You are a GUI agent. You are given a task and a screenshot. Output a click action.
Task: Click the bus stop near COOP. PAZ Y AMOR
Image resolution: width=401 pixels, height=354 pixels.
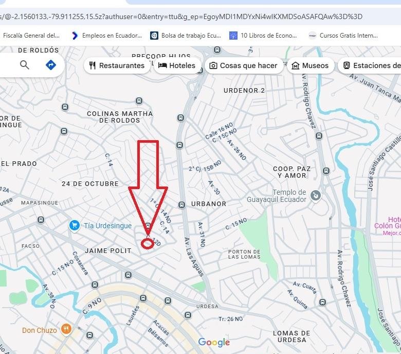[x=326, y=171]
